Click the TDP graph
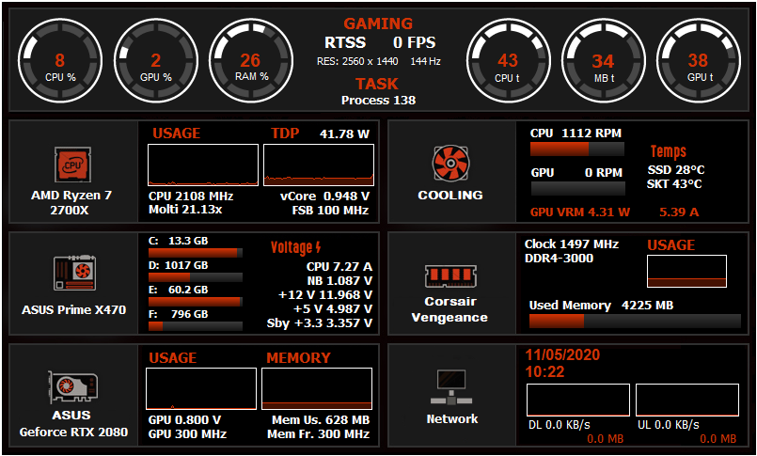The height and width of the screenshot is (456, 757). pyautogui.click(x=319, y=165)
